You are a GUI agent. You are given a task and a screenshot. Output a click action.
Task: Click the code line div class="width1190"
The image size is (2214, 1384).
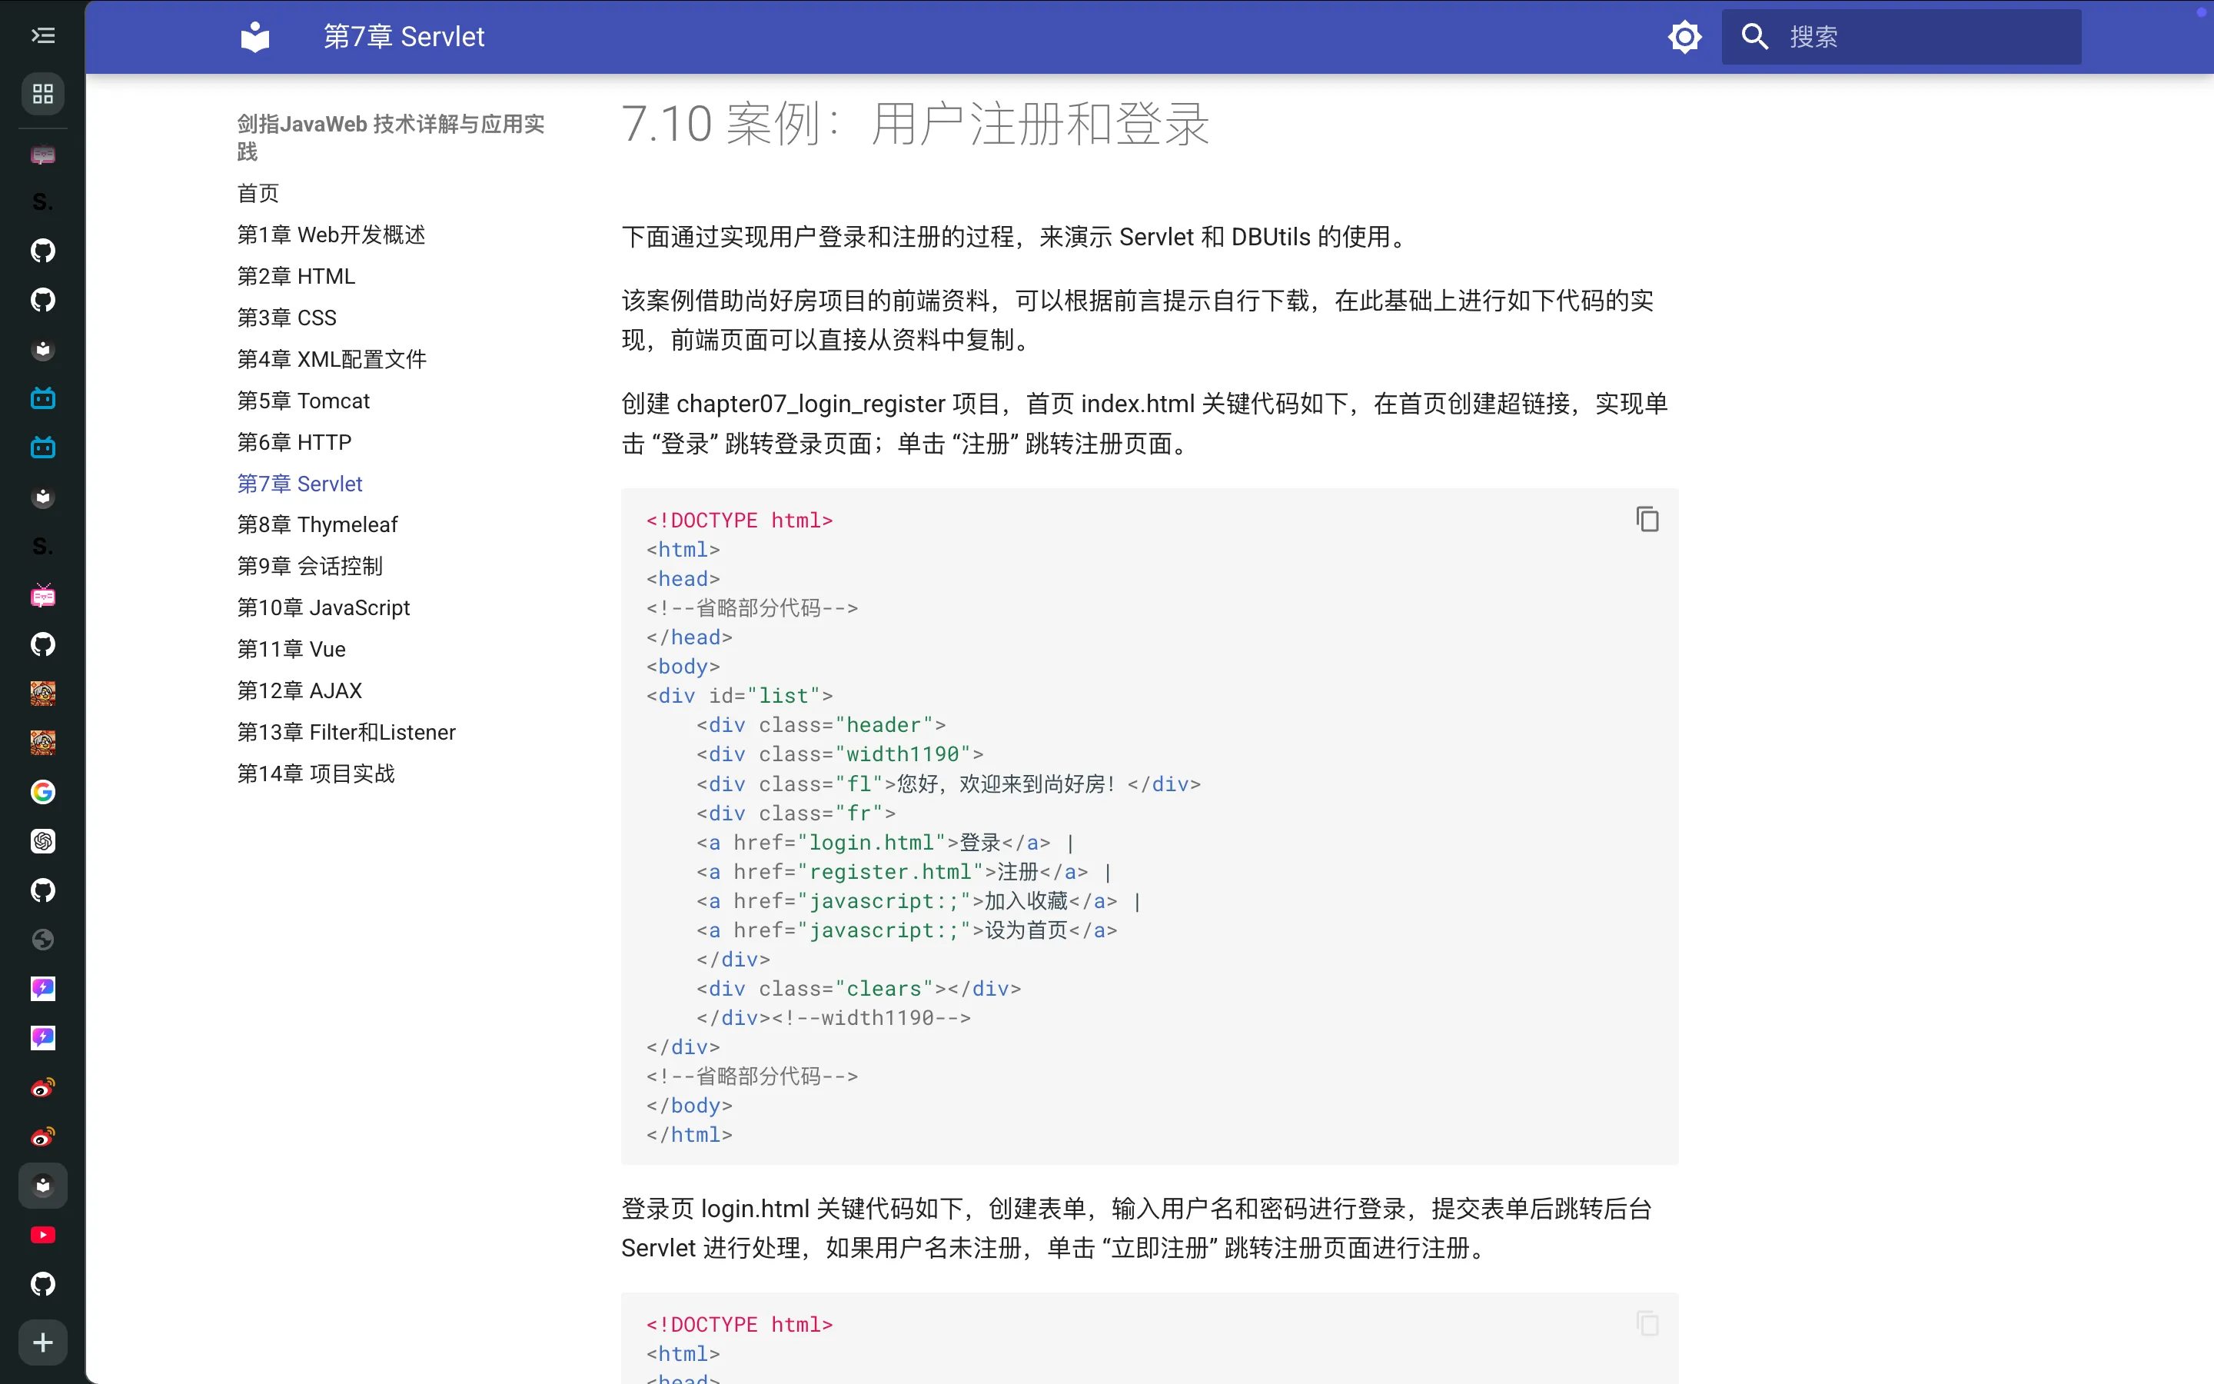[839, 754]
